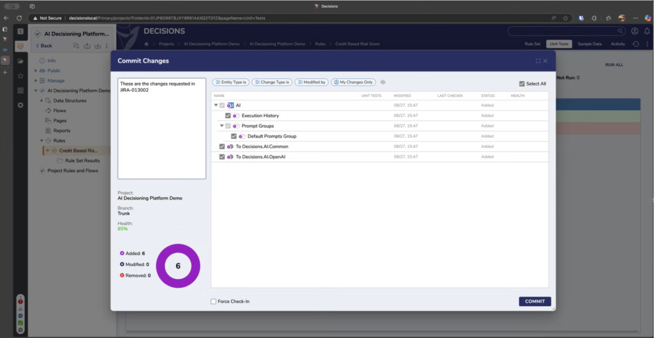The height and width of the screenshot is (338, 654).
Task: Collapse the AI tree node
Action: (x=216, y=105)
